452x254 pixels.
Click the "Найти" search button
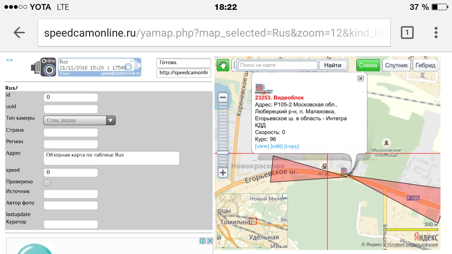pyautogui.click(x=333, y=65)
